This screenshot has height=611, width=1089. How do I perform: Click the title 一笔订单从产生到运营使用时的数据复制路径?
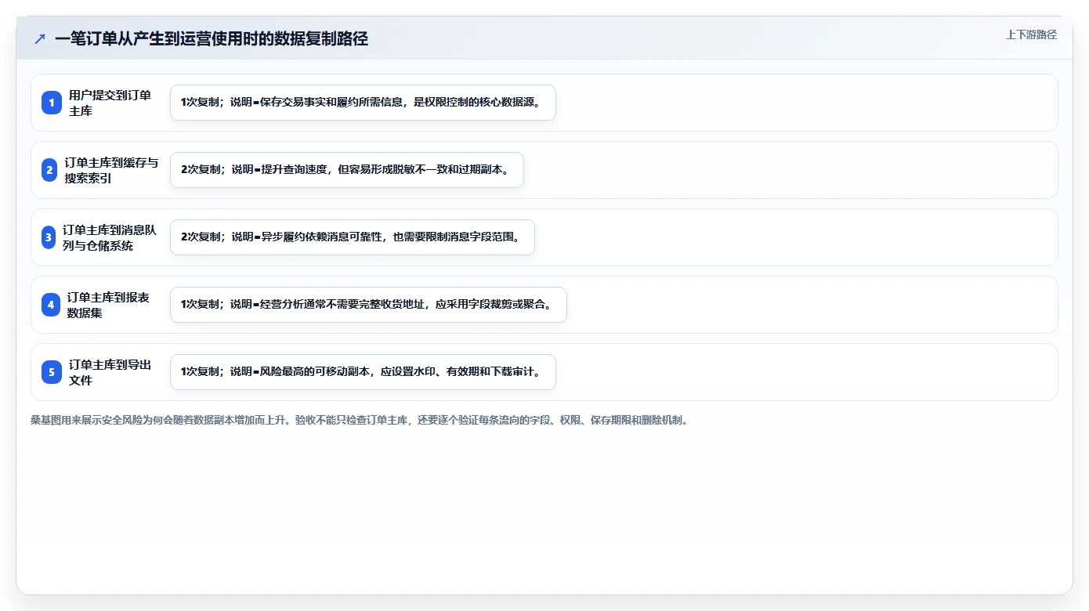pos(212,38)
